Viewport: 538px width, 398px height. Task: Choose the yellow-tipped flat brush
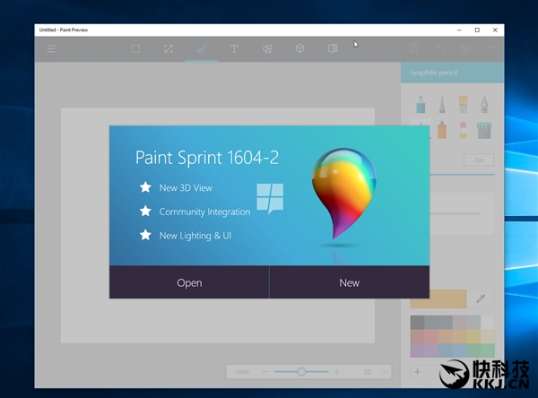464,105
